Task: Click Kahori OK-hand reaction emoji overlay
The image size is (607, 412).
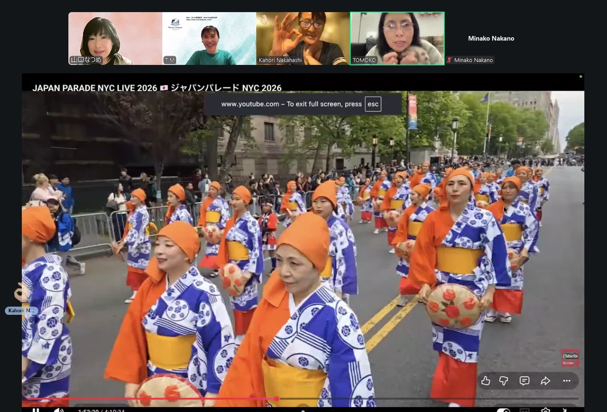Action: pos(22,293)
